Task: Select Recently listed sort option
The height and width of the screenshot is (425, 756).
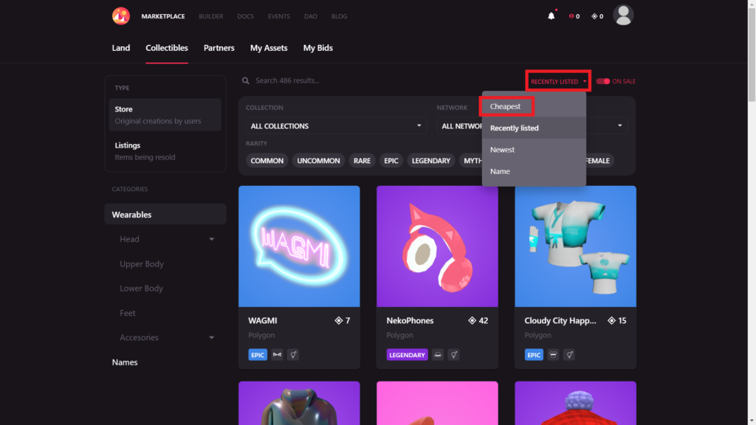Action: tap(534, 128)
